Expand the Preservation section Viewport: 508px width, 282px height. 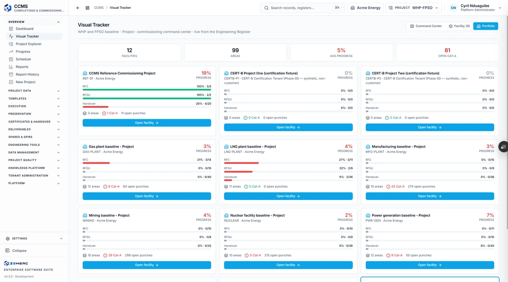(x=34, y=114)
